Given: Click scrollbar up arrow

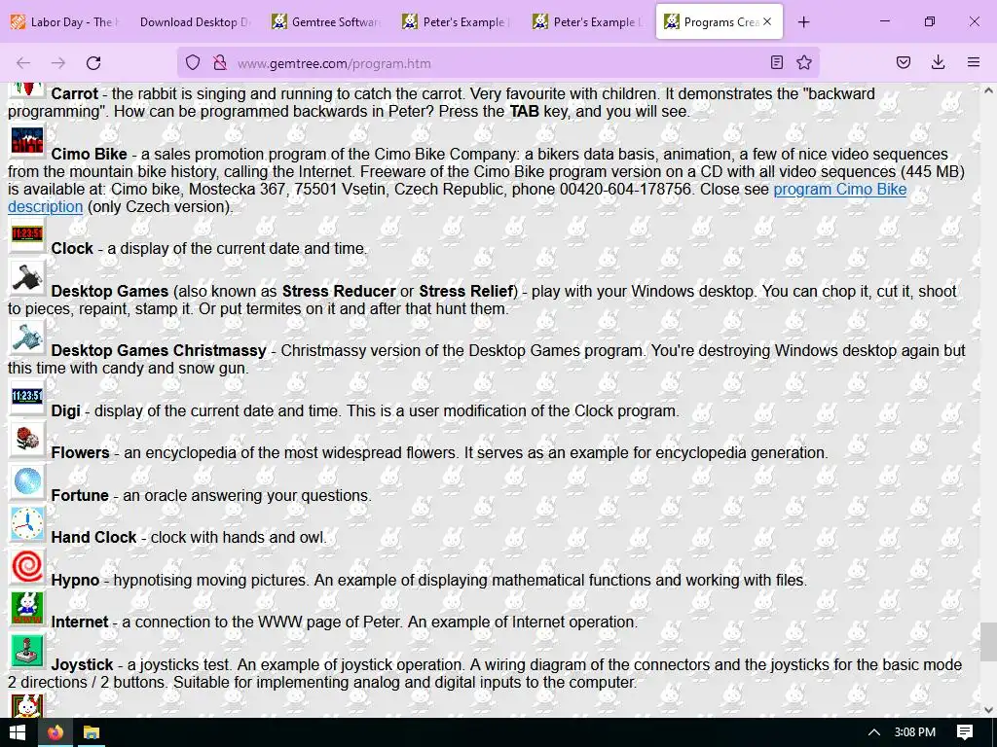Looking at the screenshot, I should click(x=988, y=90).
